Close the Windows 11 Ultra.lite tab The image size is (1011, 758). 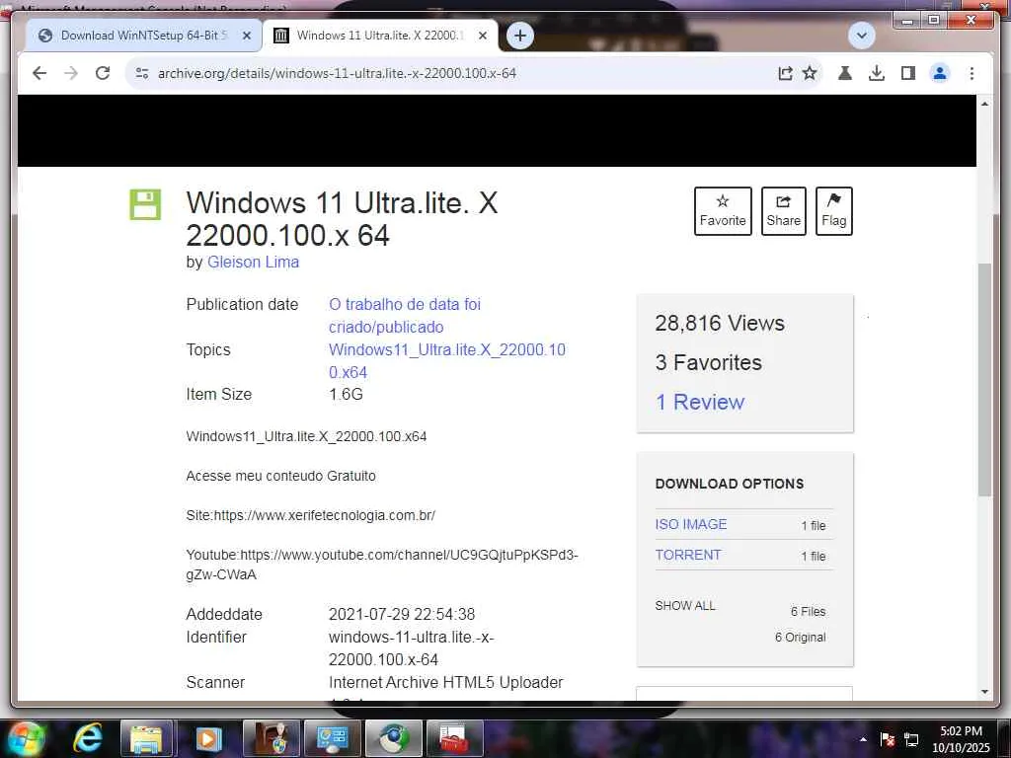[x=482, y=36]
